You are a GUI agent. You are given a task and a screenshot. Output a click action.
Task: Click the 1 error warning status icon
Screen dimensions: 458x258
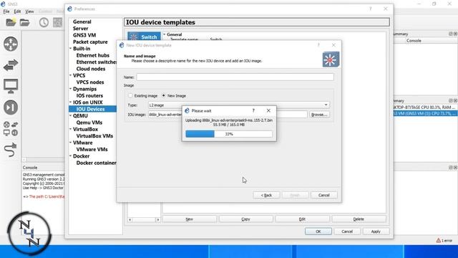[444, 241]
